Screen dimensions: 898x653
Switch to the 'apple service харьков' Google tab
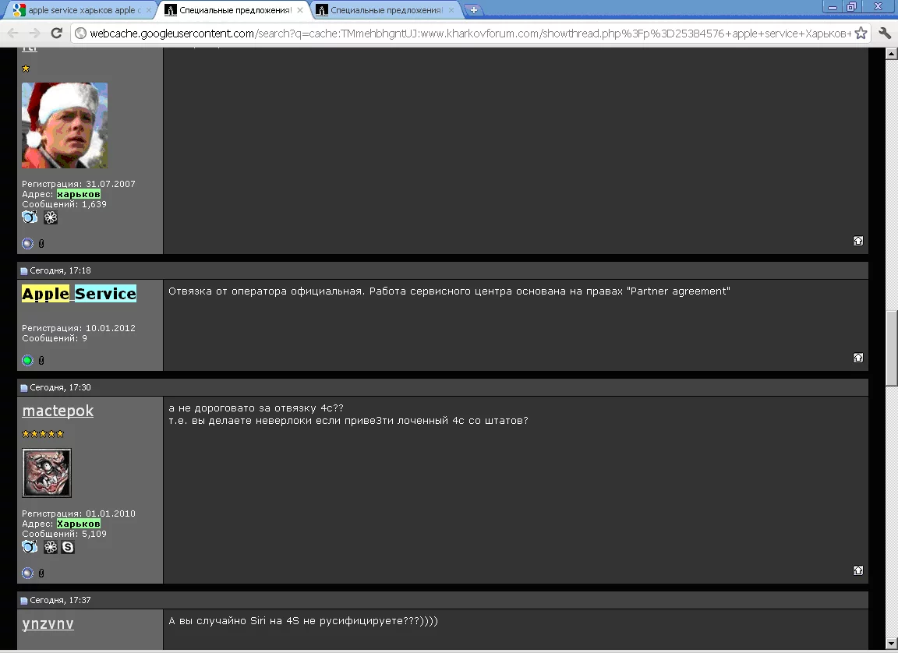coord(83,9)
